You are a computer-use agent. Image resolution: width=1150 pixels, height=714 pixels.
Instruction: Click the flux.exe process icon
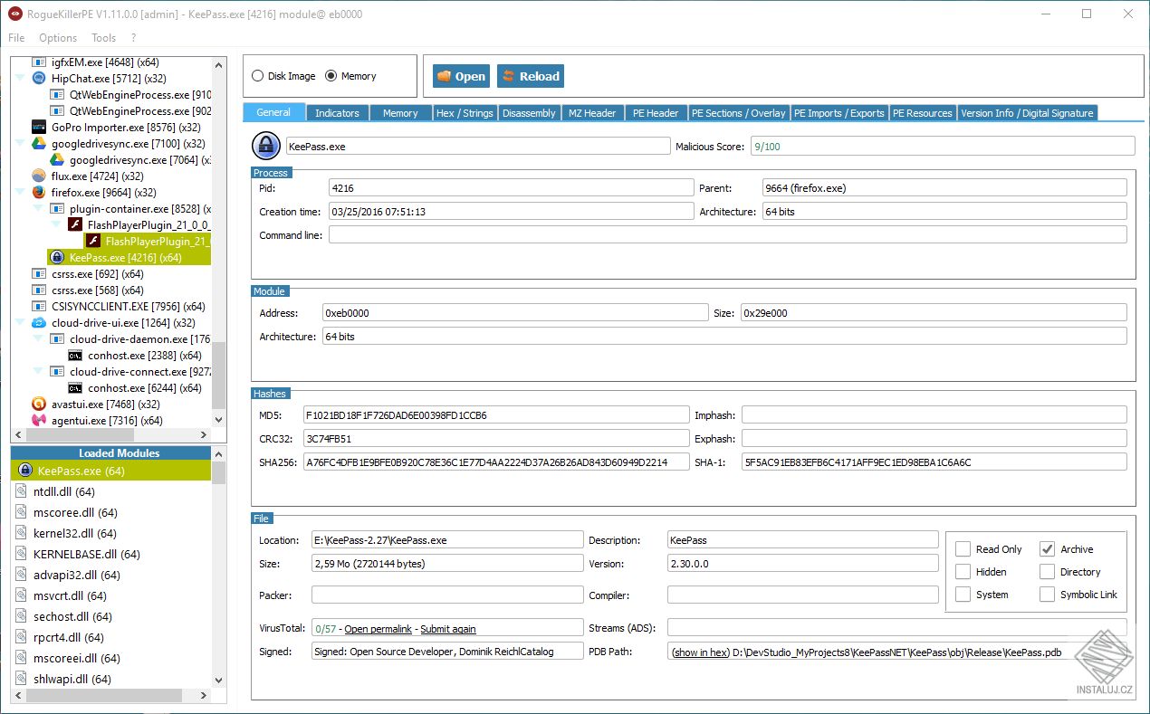pos(38,176)
